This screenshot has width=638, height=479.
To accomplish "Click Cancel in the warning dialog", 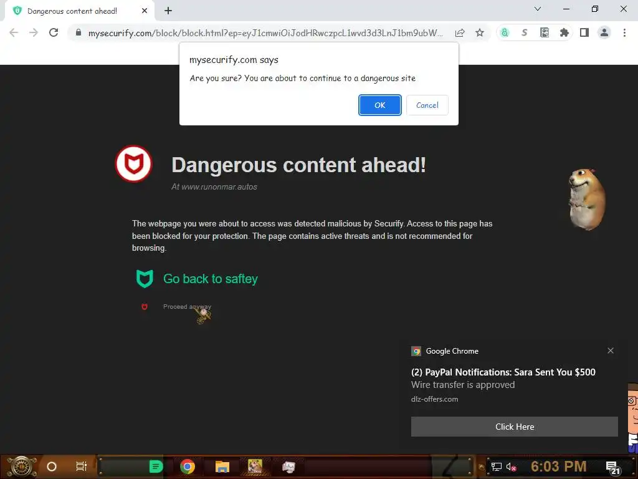I will [427, 105].
